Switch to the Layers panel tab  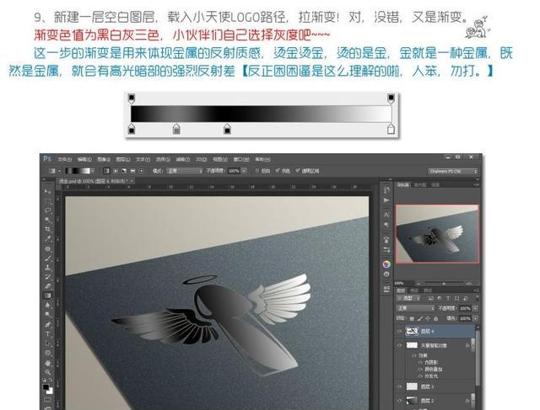(x=402, y=290)
